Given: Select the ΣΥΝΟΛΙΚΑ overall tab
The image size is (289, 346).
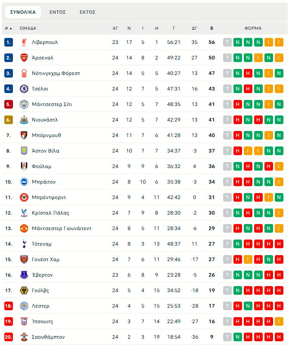Looking at the screenshot, I should [23, 12].
